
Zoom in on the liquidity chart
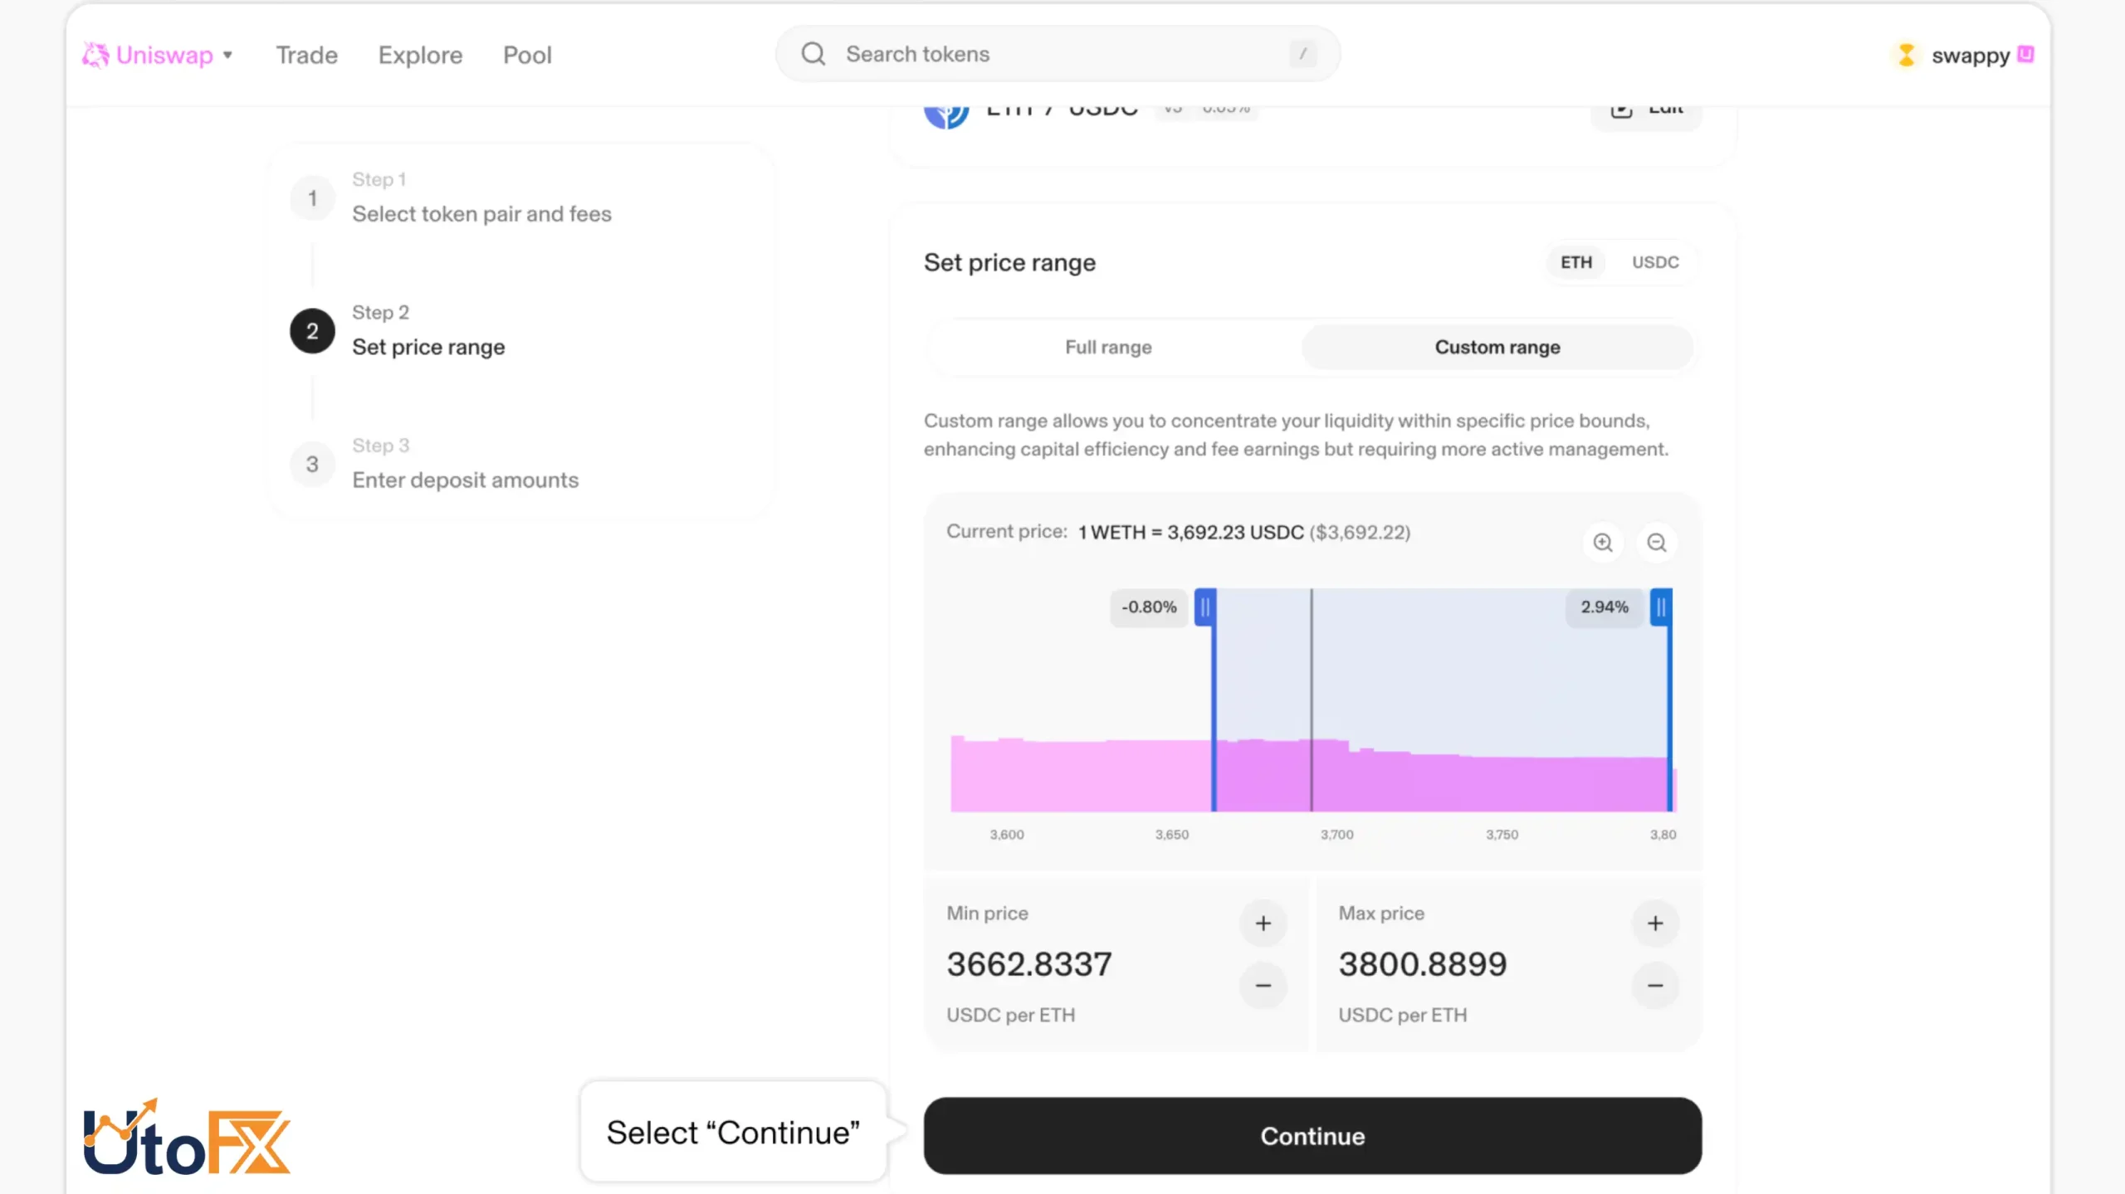1603,543
